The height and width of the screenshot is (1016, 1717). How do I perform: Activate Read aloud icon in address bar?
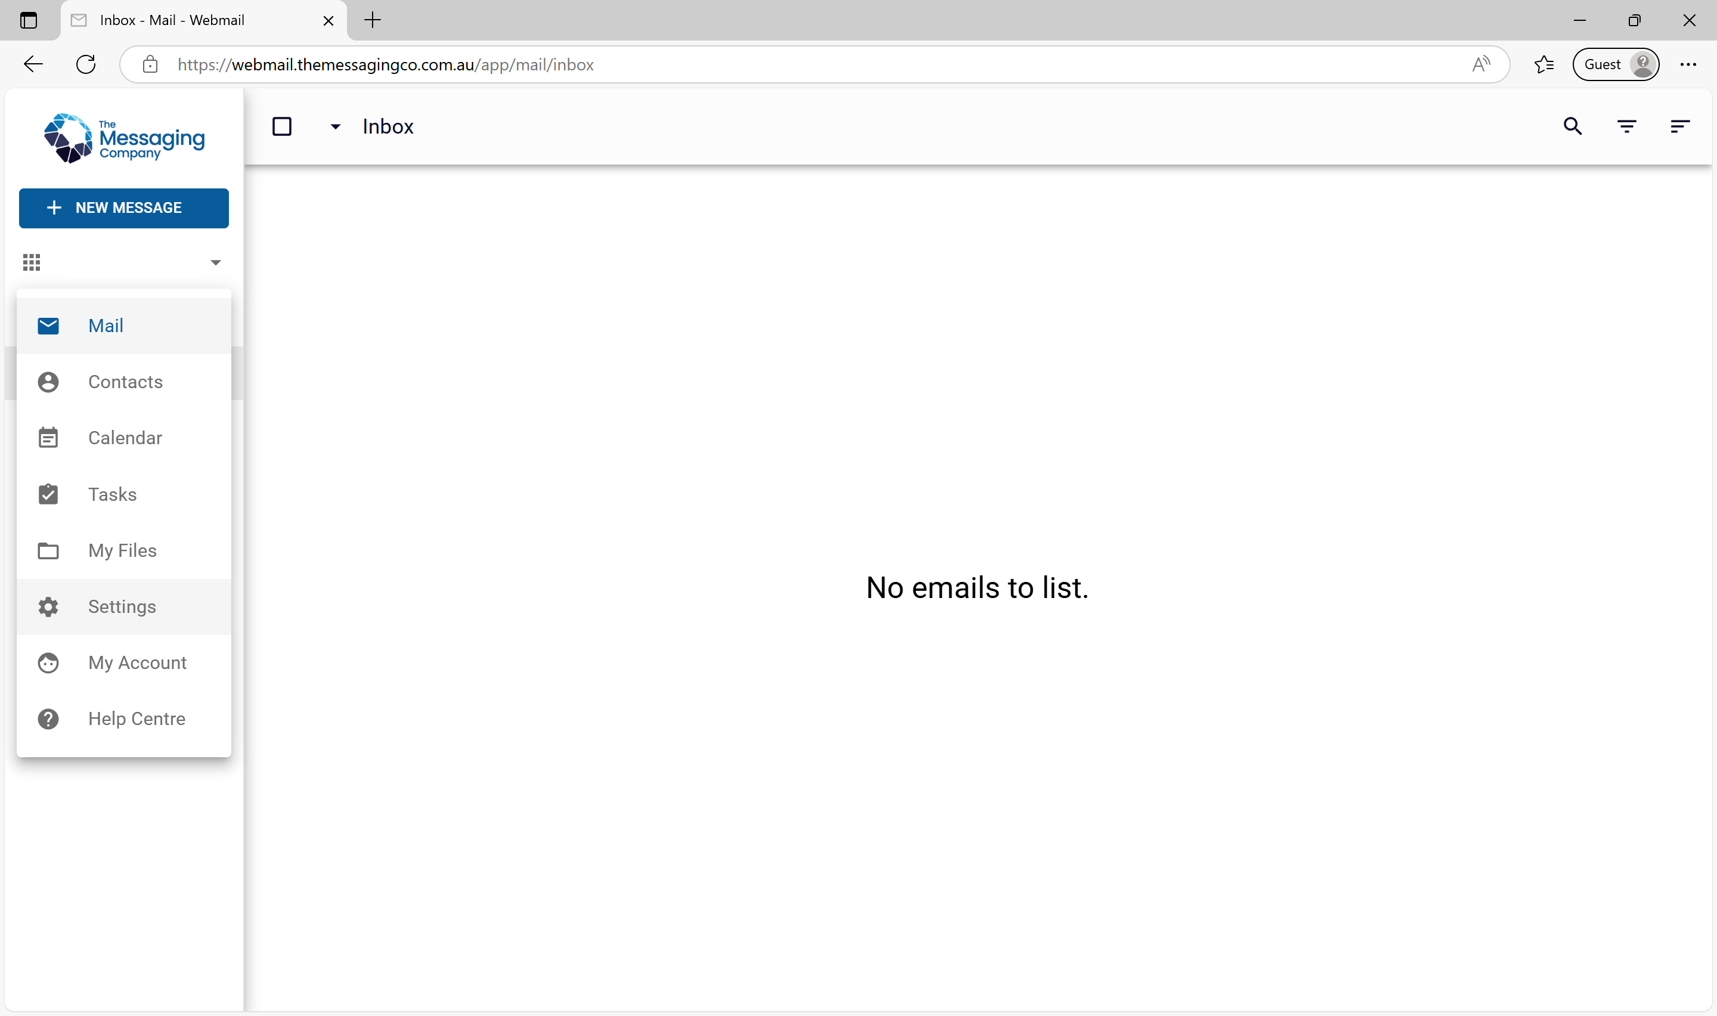click(x=1481, y=64)
